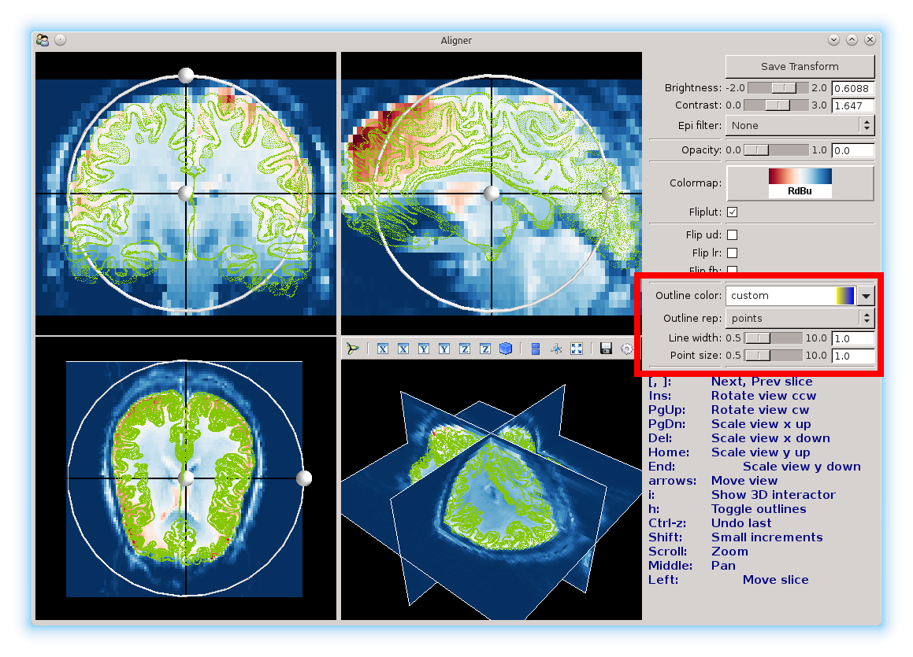Open the Outline rep points dropdown
Image resolution: width=913 pixels, height=657 pixels.
coord(800,318)
